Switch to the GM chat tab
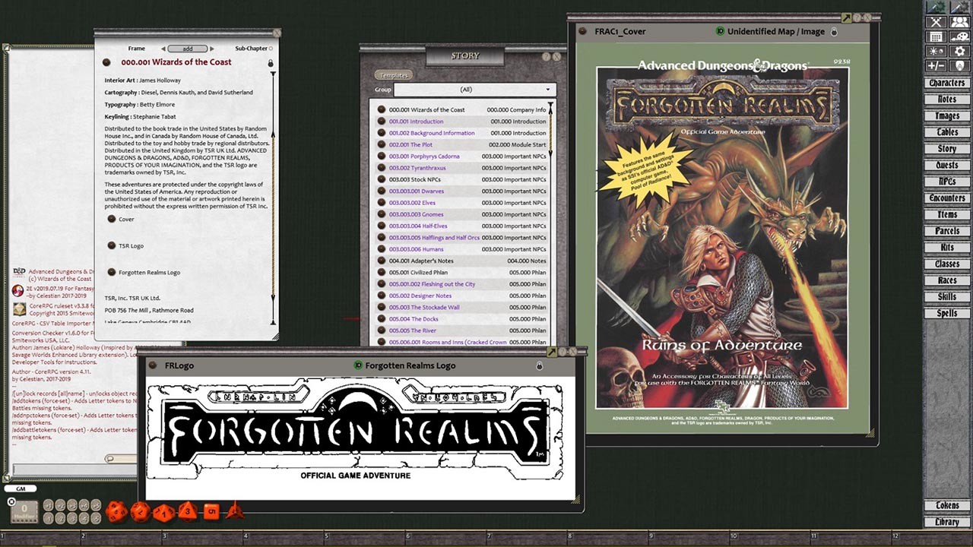The width and height of the screenshot is (973, 547). coord(21,488)
